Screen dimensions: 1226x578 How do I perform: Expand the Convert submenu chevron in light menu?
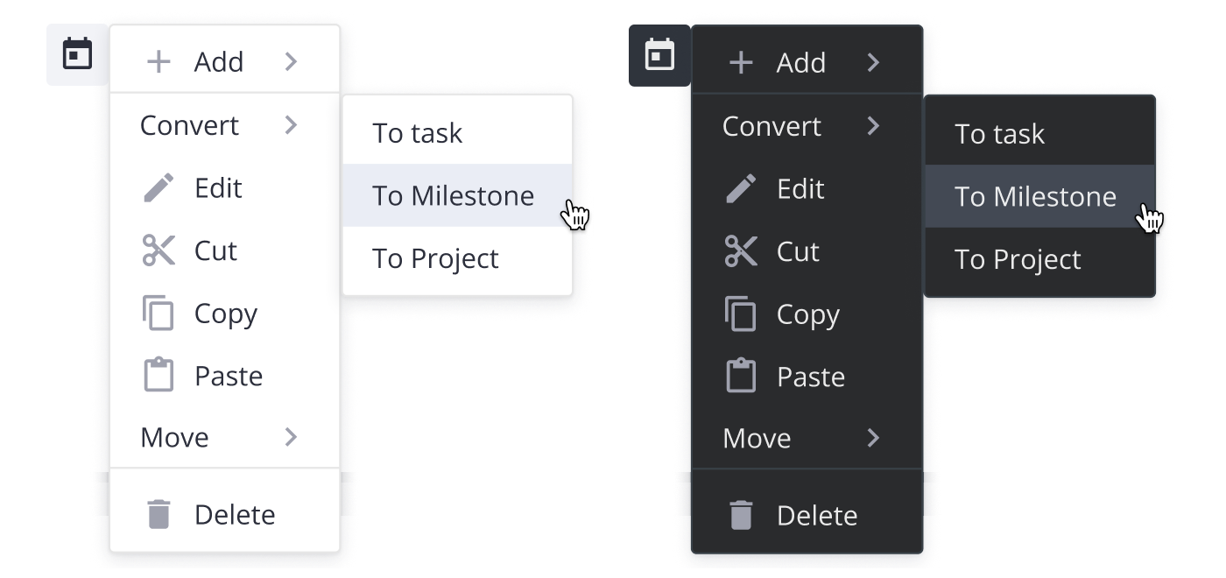point(292,125)
